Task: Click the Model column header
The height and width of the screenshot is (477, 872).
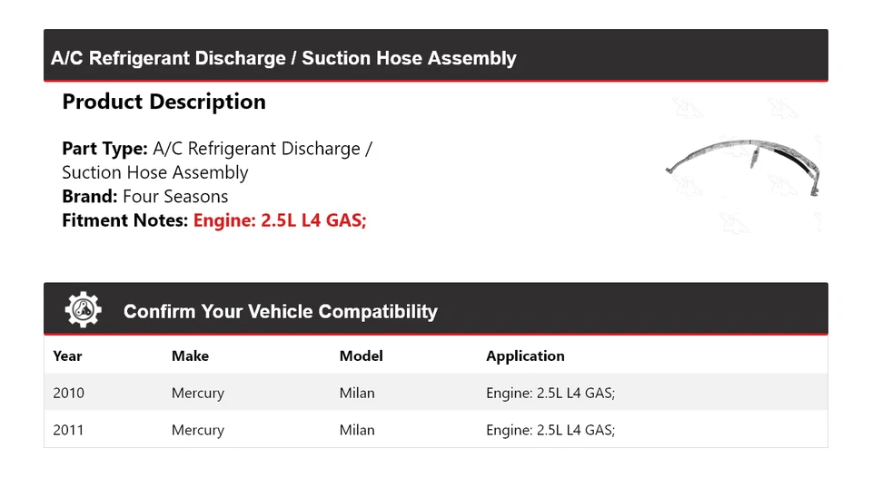Action: (361, 356)
